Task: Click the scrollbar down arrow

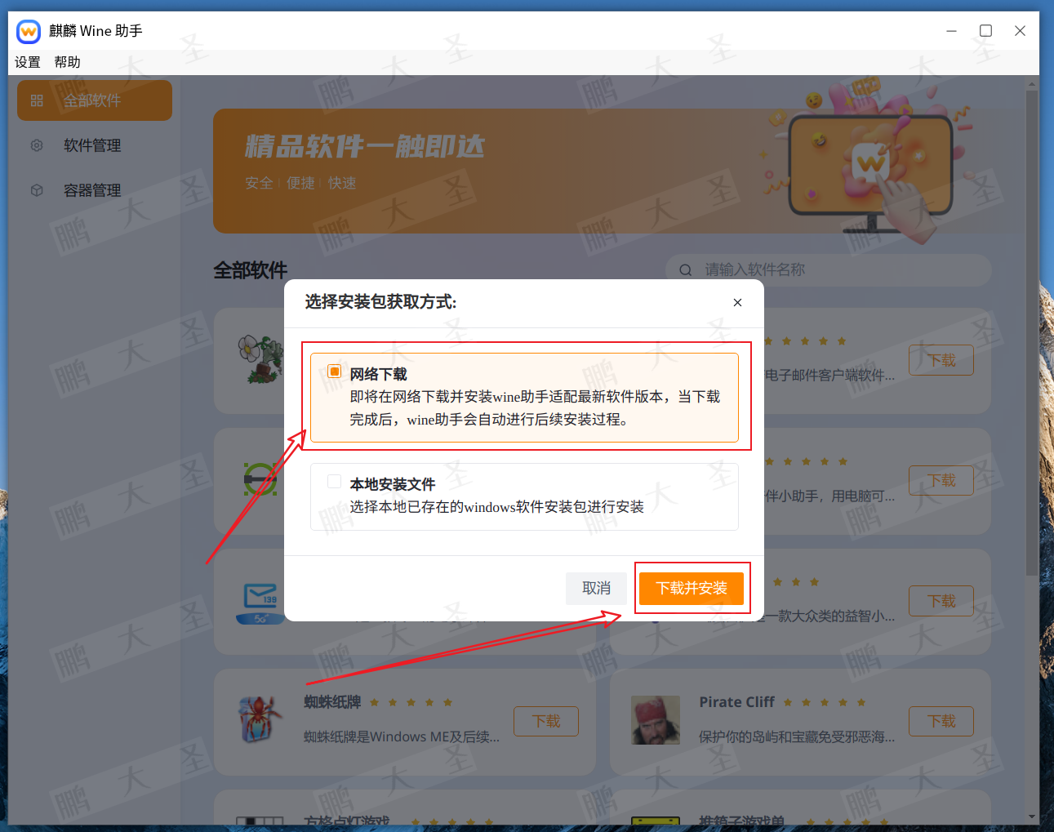Action: pos(1032,816)
